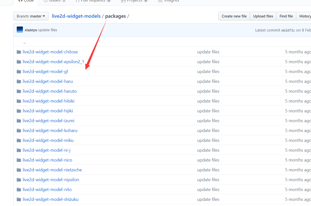Click '5 months ago' in haru row
This screenshot has width=311, height=206.
[298, 81]
